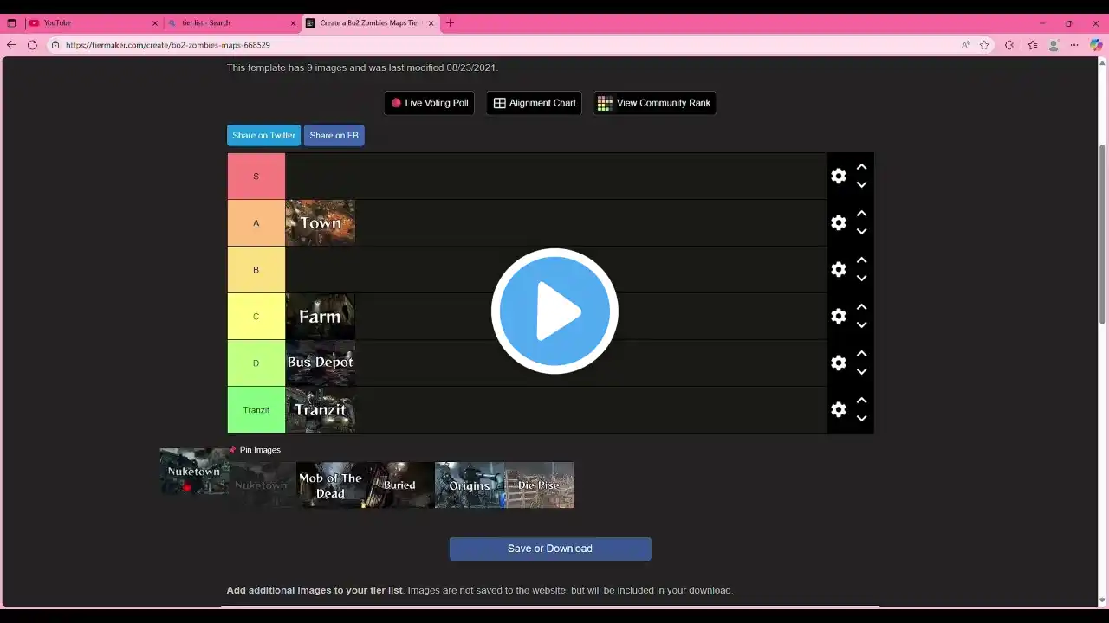Screen dimensions: 1109x623
Task: Open browser settings and more menu
Action: point(1074,45)
